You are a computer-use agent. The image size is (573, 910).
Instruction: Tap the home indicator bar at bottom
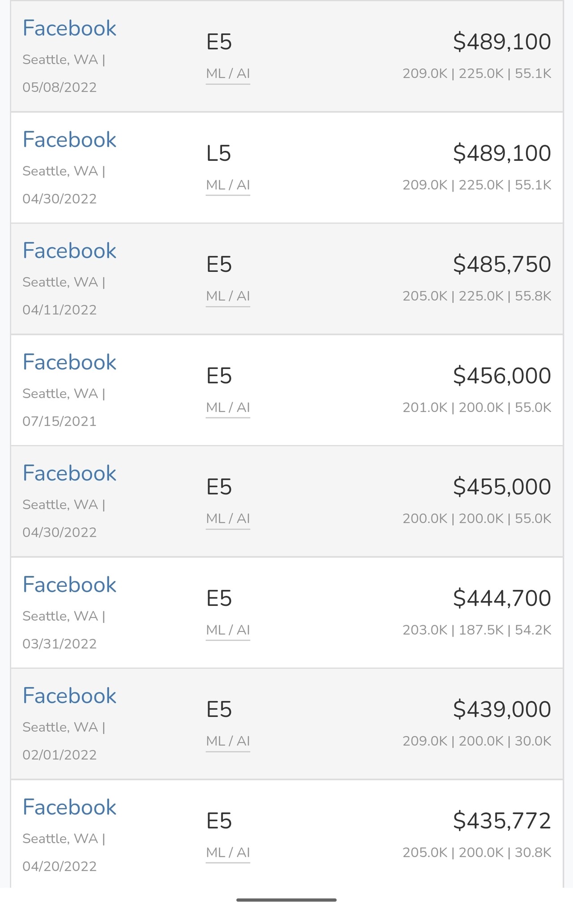tap(286, 900)
